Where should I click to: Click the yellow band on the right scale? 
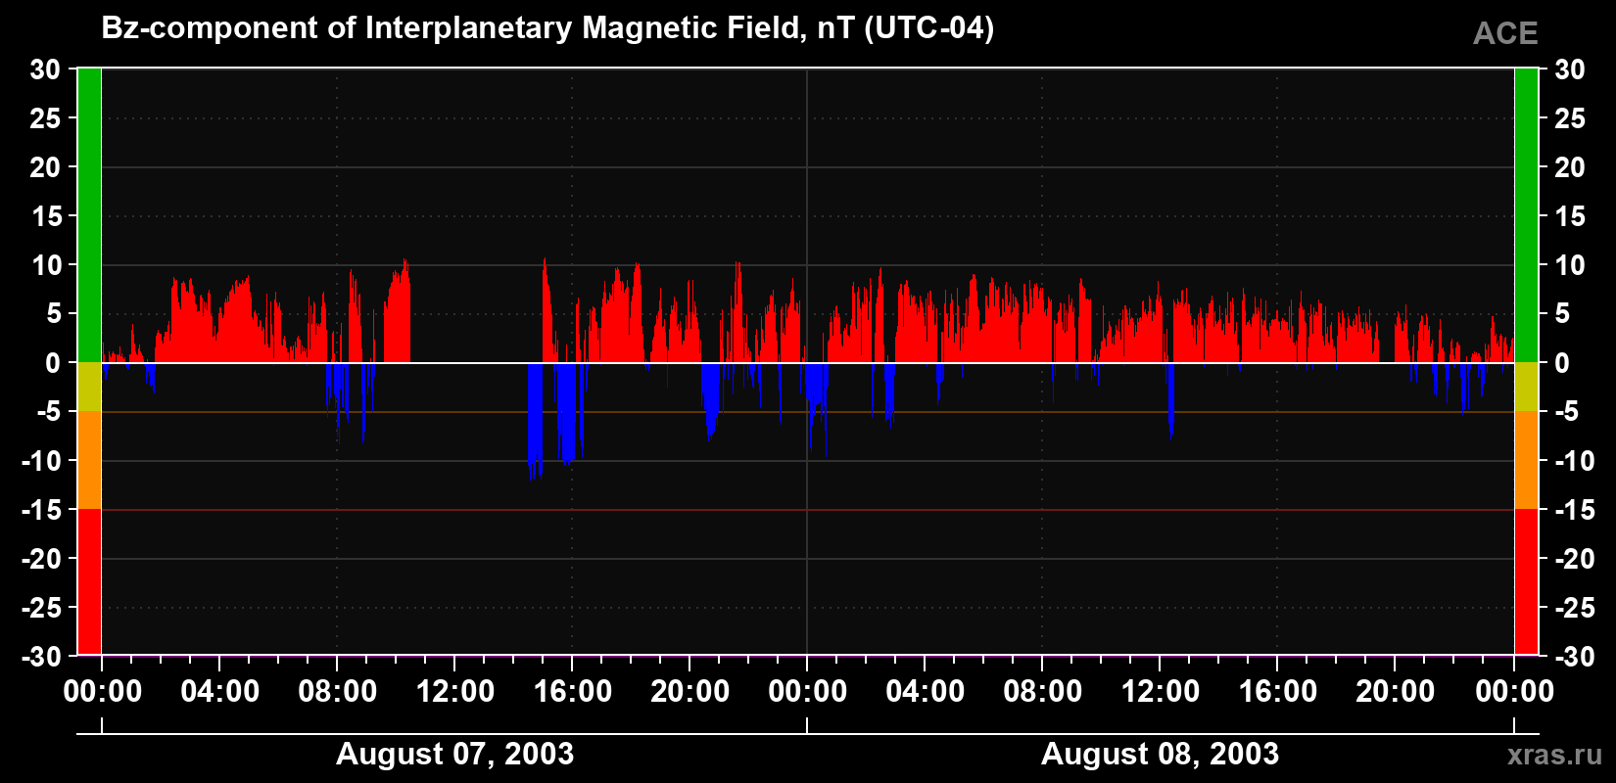pyautogui.click(x=1526, y=387)
